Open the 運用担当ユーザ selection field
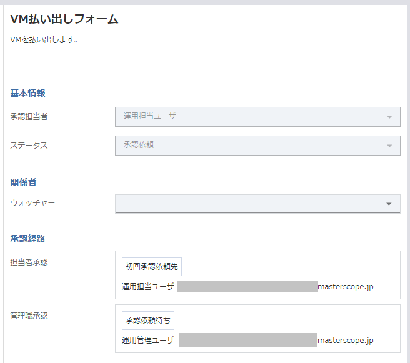The image size is (410, 363). pyautogui.click(x=250, y=117)
